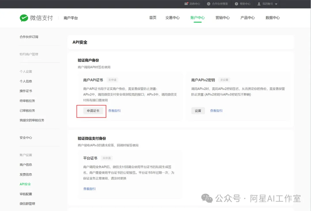
Task: Open 待审核任务 in the sidebar
Action: click(27, 101)
